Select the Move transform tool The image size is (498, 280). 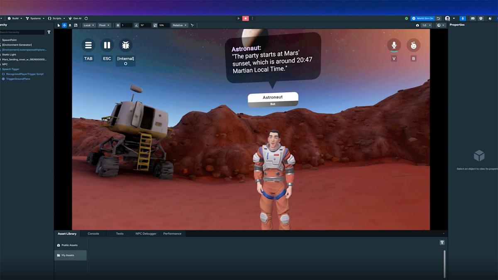[64, 25]
